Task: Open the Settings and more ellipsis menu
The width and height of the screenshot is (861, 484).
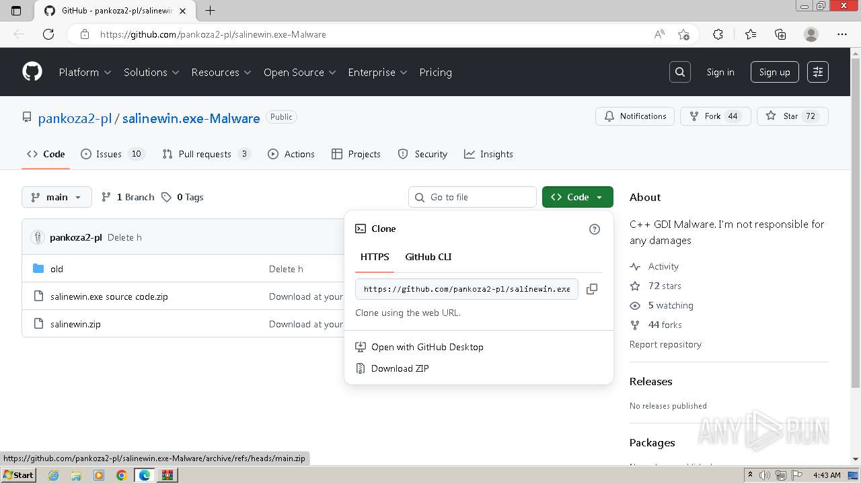Action: coord(842,34)
